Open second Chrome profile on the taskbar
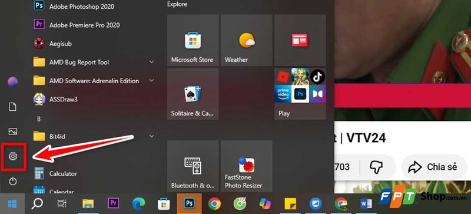 [x=341, y=204]
